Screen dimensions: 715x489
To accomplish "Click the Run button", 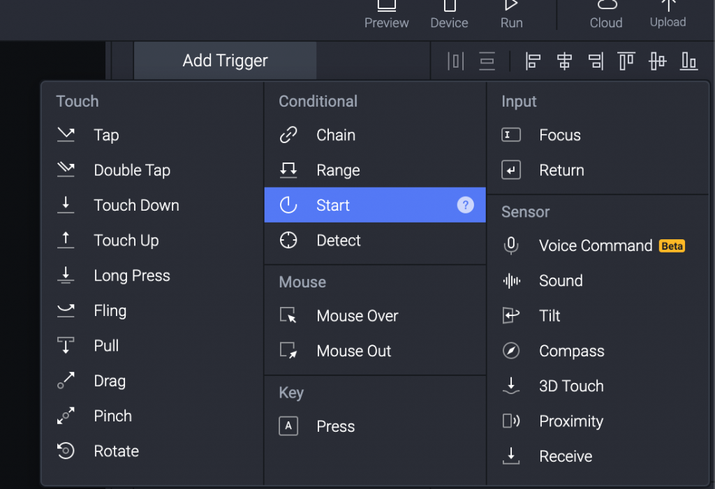I will (511, 14).
